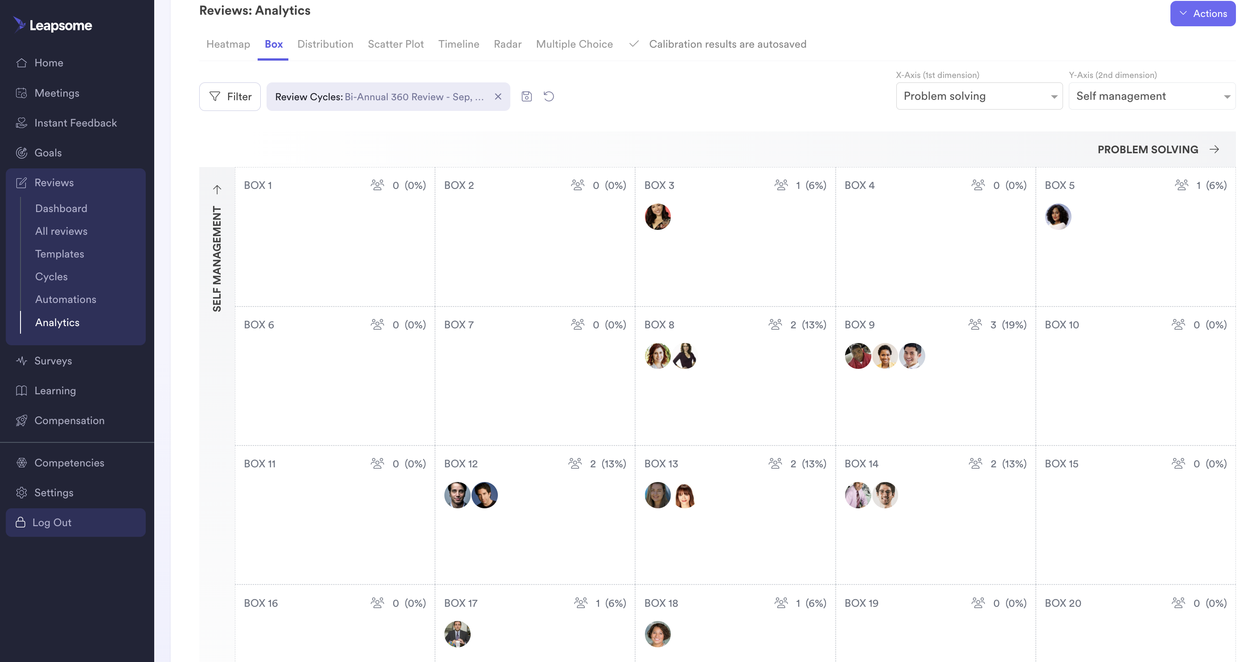Click the first avatar in Box 8
Screen dimensions: 1256x662
(657, 356)
